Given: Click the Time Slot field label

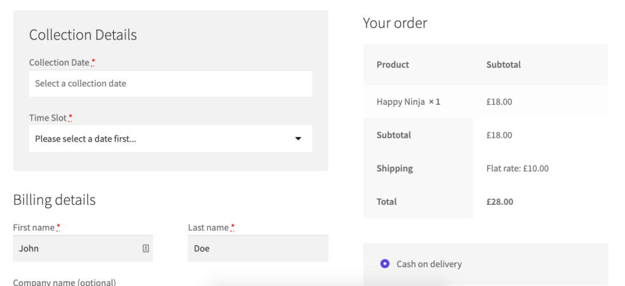Looking at the screenshot, I should [x=48, y=118].
